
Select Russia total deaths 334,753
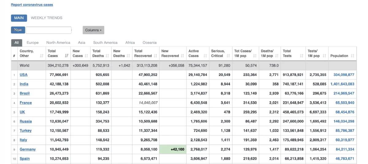[x=102, y=121]
